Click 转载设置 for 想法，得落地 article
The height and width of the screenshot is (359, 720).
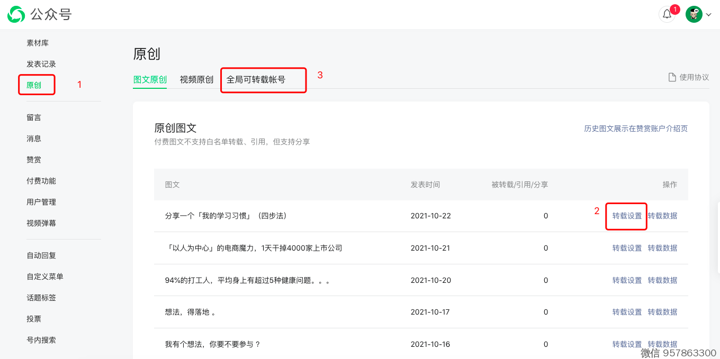point(627,312)
